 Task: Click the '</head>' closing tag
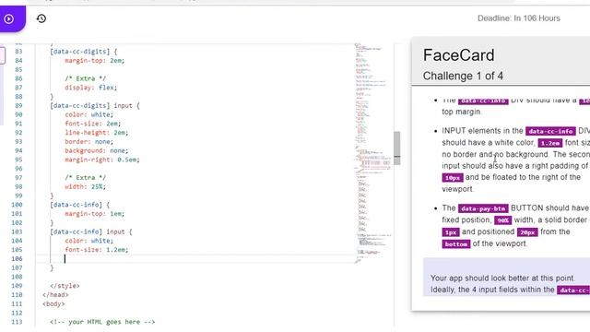click(x=55, y=295)
